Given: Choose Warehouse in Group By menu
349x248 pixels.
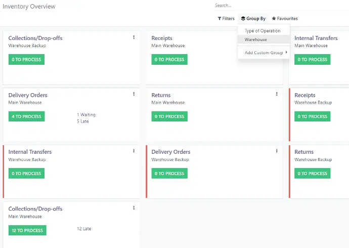Looking at the screenshot, I should coord(256,39).
